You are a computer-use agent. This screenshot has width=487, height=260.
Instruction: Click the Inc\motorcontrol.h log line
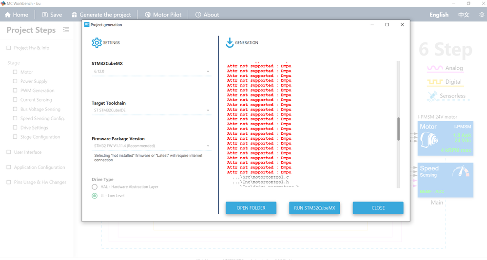click(x=261, y=182)
